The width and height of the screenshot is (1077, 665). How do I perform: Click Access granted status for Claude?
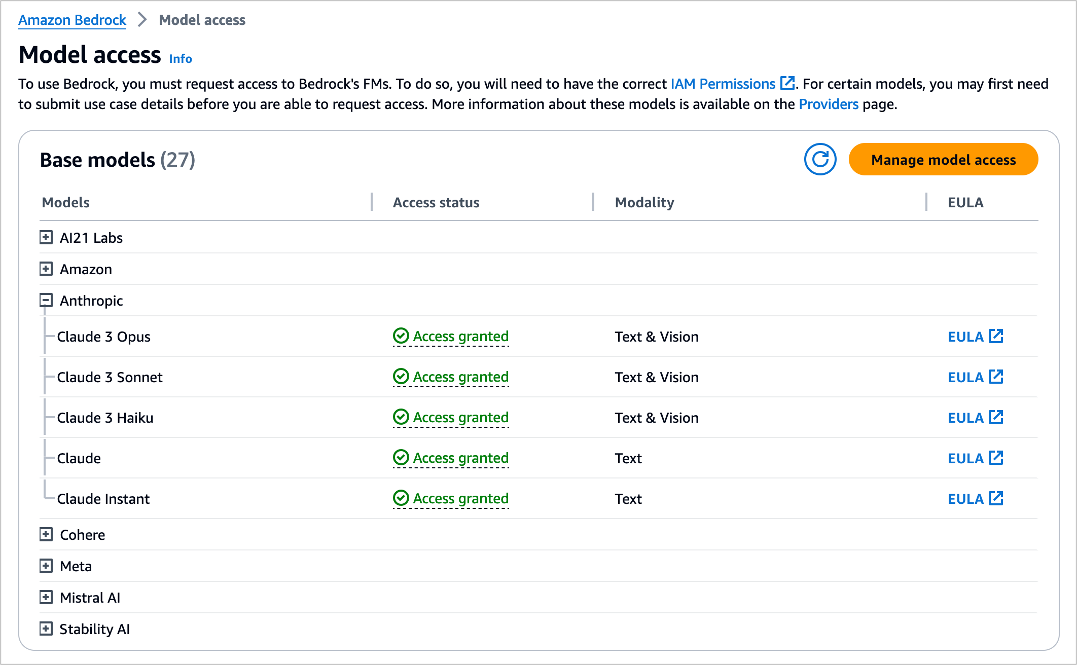pyautogui.click(x=460, y=458)
